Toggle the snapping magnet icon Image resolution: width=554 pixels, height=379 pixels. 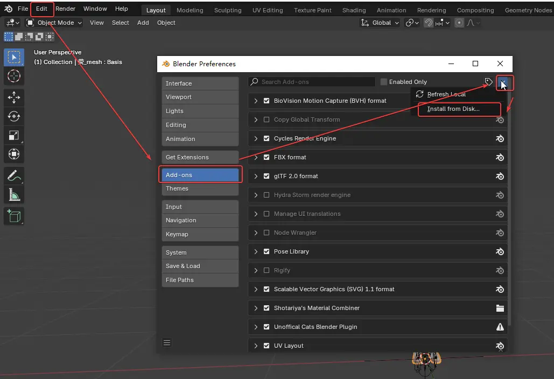pyautogui.click(x=428, y=23)
